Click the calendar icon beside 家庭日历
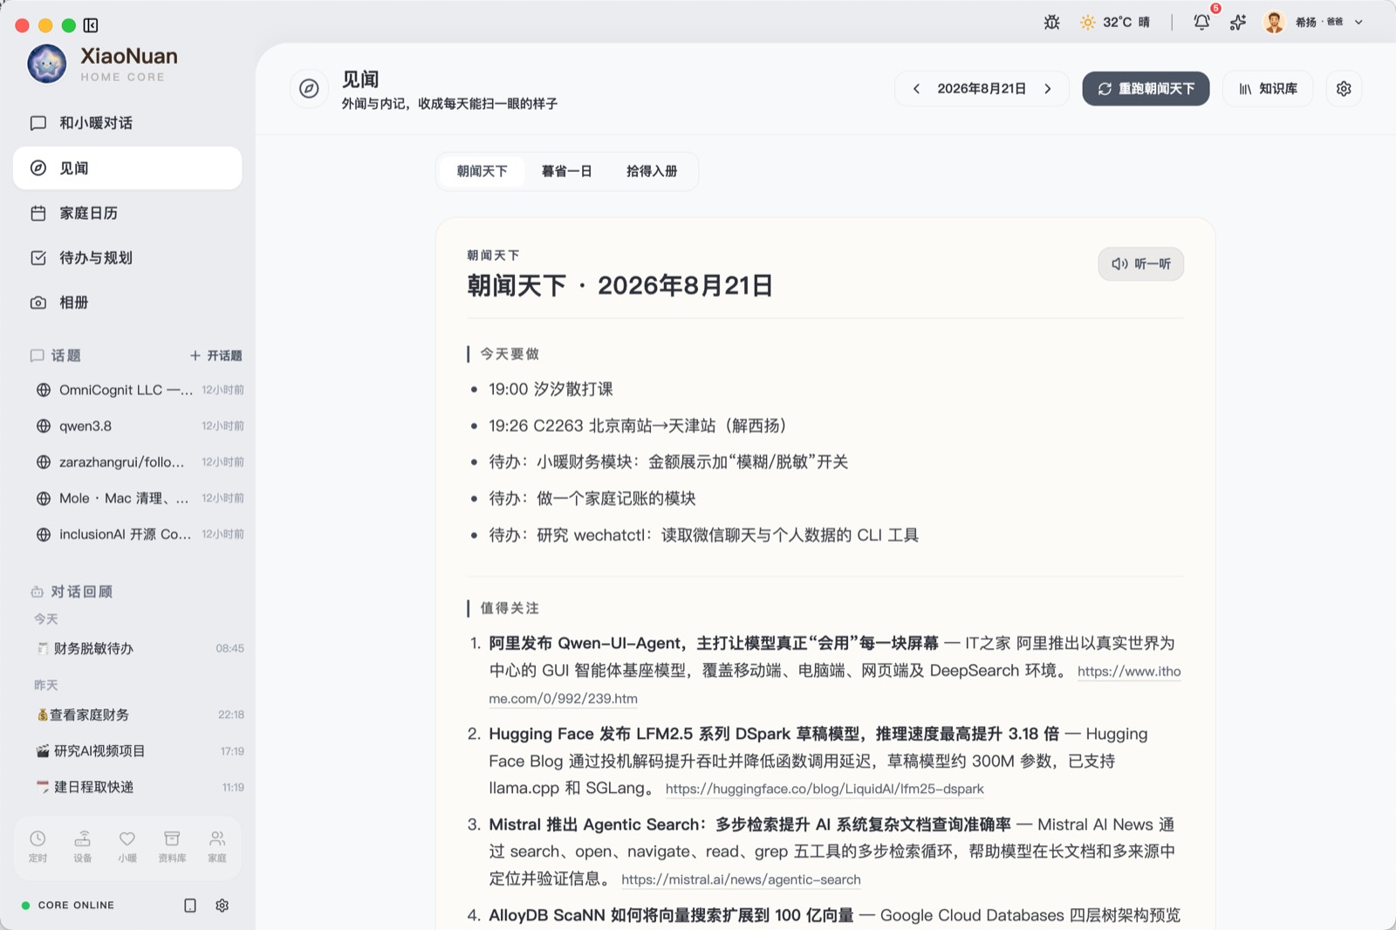Screen dimensions: 1396x930 (38, 213)
